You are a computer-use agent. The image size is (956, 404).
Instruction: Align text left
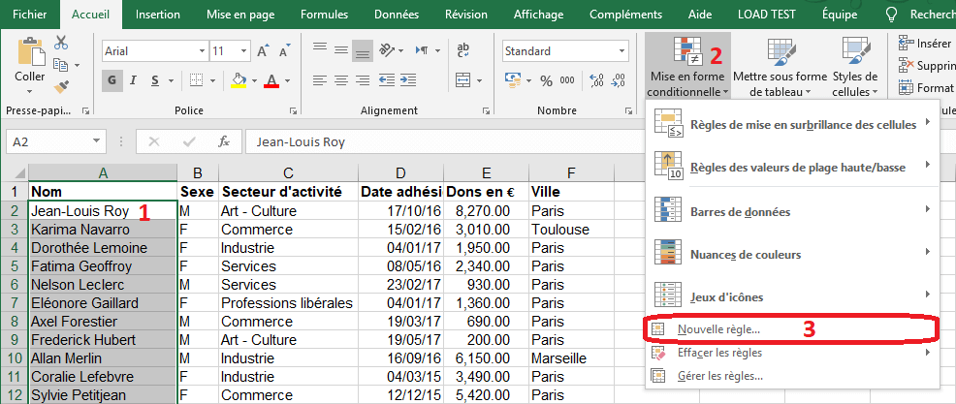(x=319, y=80)
